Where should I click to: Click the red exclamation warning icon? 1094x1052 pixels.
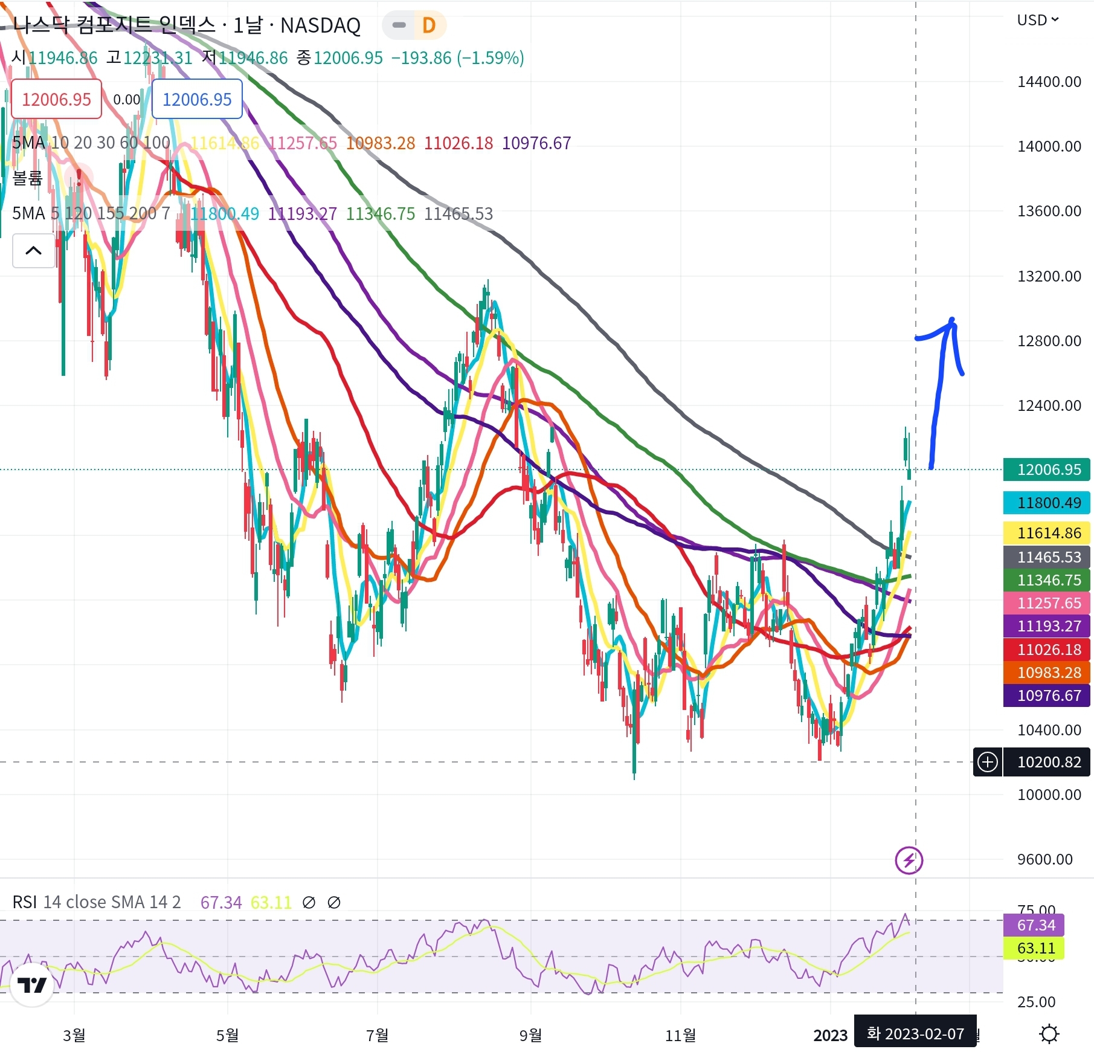tap(79, 177)
